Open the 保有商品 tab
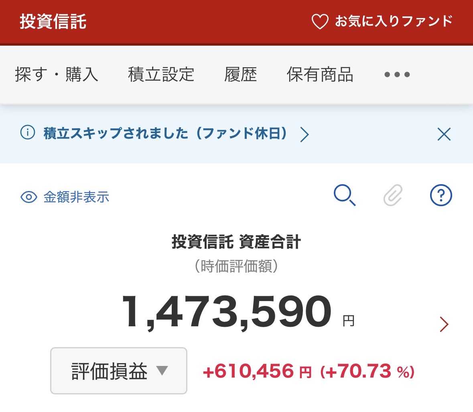 tap(320, 74)
